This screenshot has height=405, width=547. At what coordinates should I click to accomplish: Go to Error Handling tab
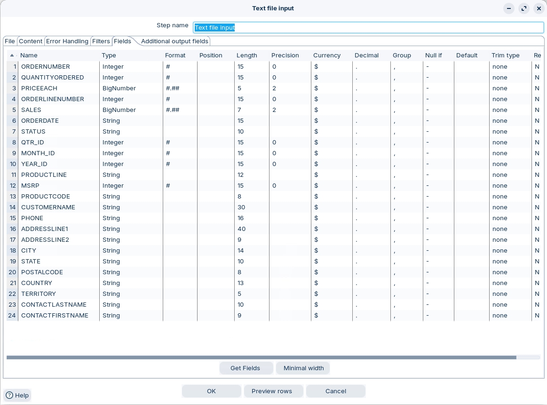[67, 41]
